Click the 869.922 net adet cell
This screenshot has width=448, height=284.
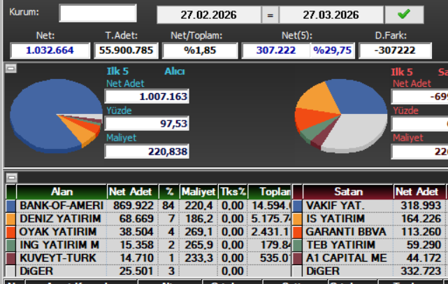[133, 206]
